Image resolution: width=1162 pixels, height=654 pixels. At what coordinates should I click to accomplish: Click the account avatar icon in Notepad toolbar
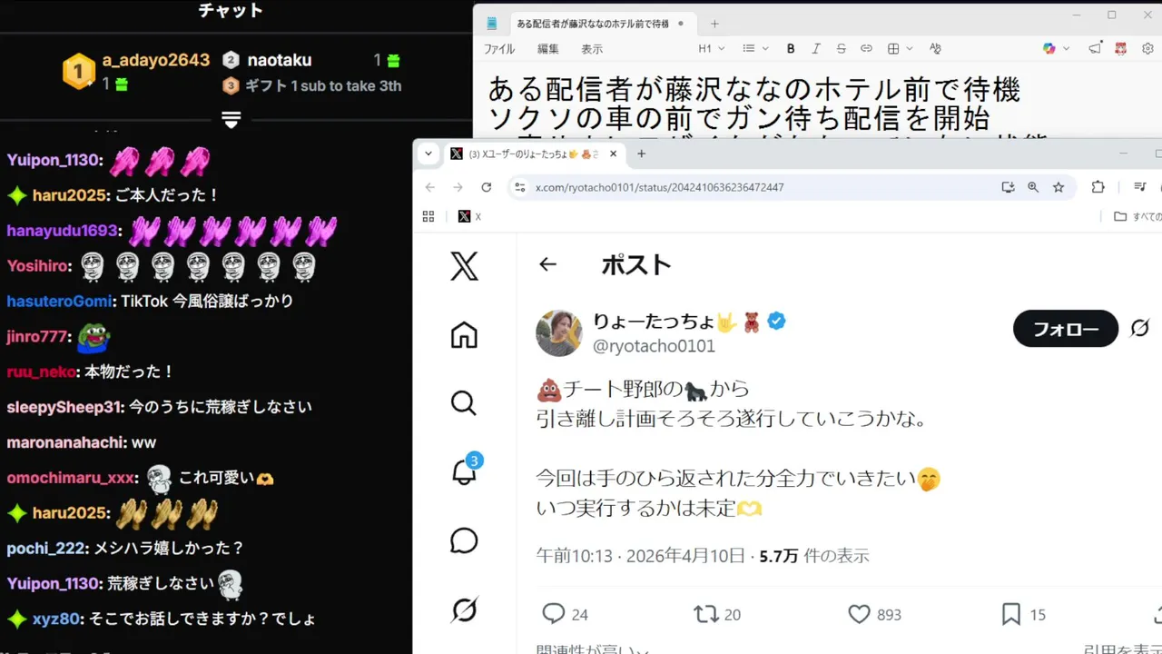coord(1121,48)
